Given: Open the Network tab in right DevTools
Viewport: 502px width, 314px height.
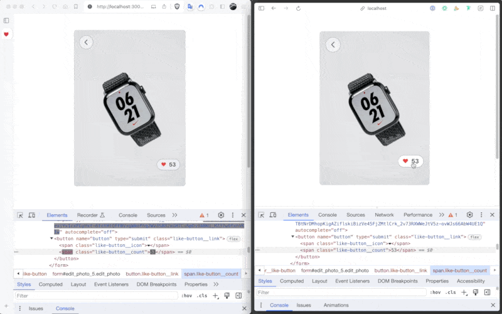Looking at the screenshot, I should (x=384, y=215).
